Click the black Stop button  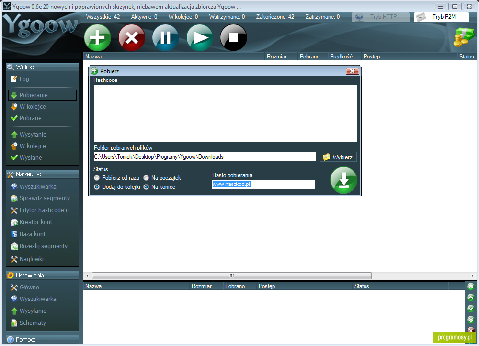pos(233,37)
